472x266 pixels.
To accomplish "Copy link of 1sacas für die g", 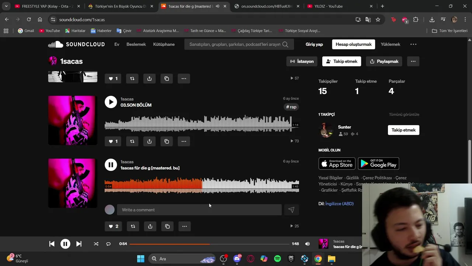I will 167,226.
